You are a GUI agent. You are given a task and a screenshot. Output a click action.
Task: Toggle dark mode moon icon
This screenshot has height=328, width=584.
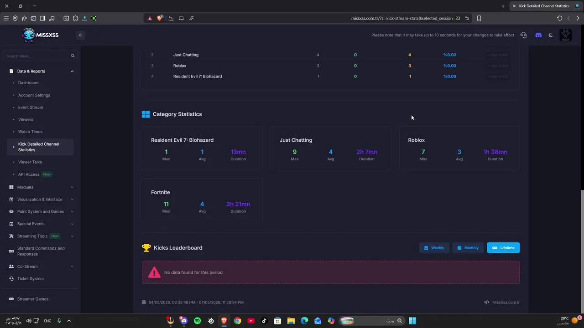tap(551, 35)
